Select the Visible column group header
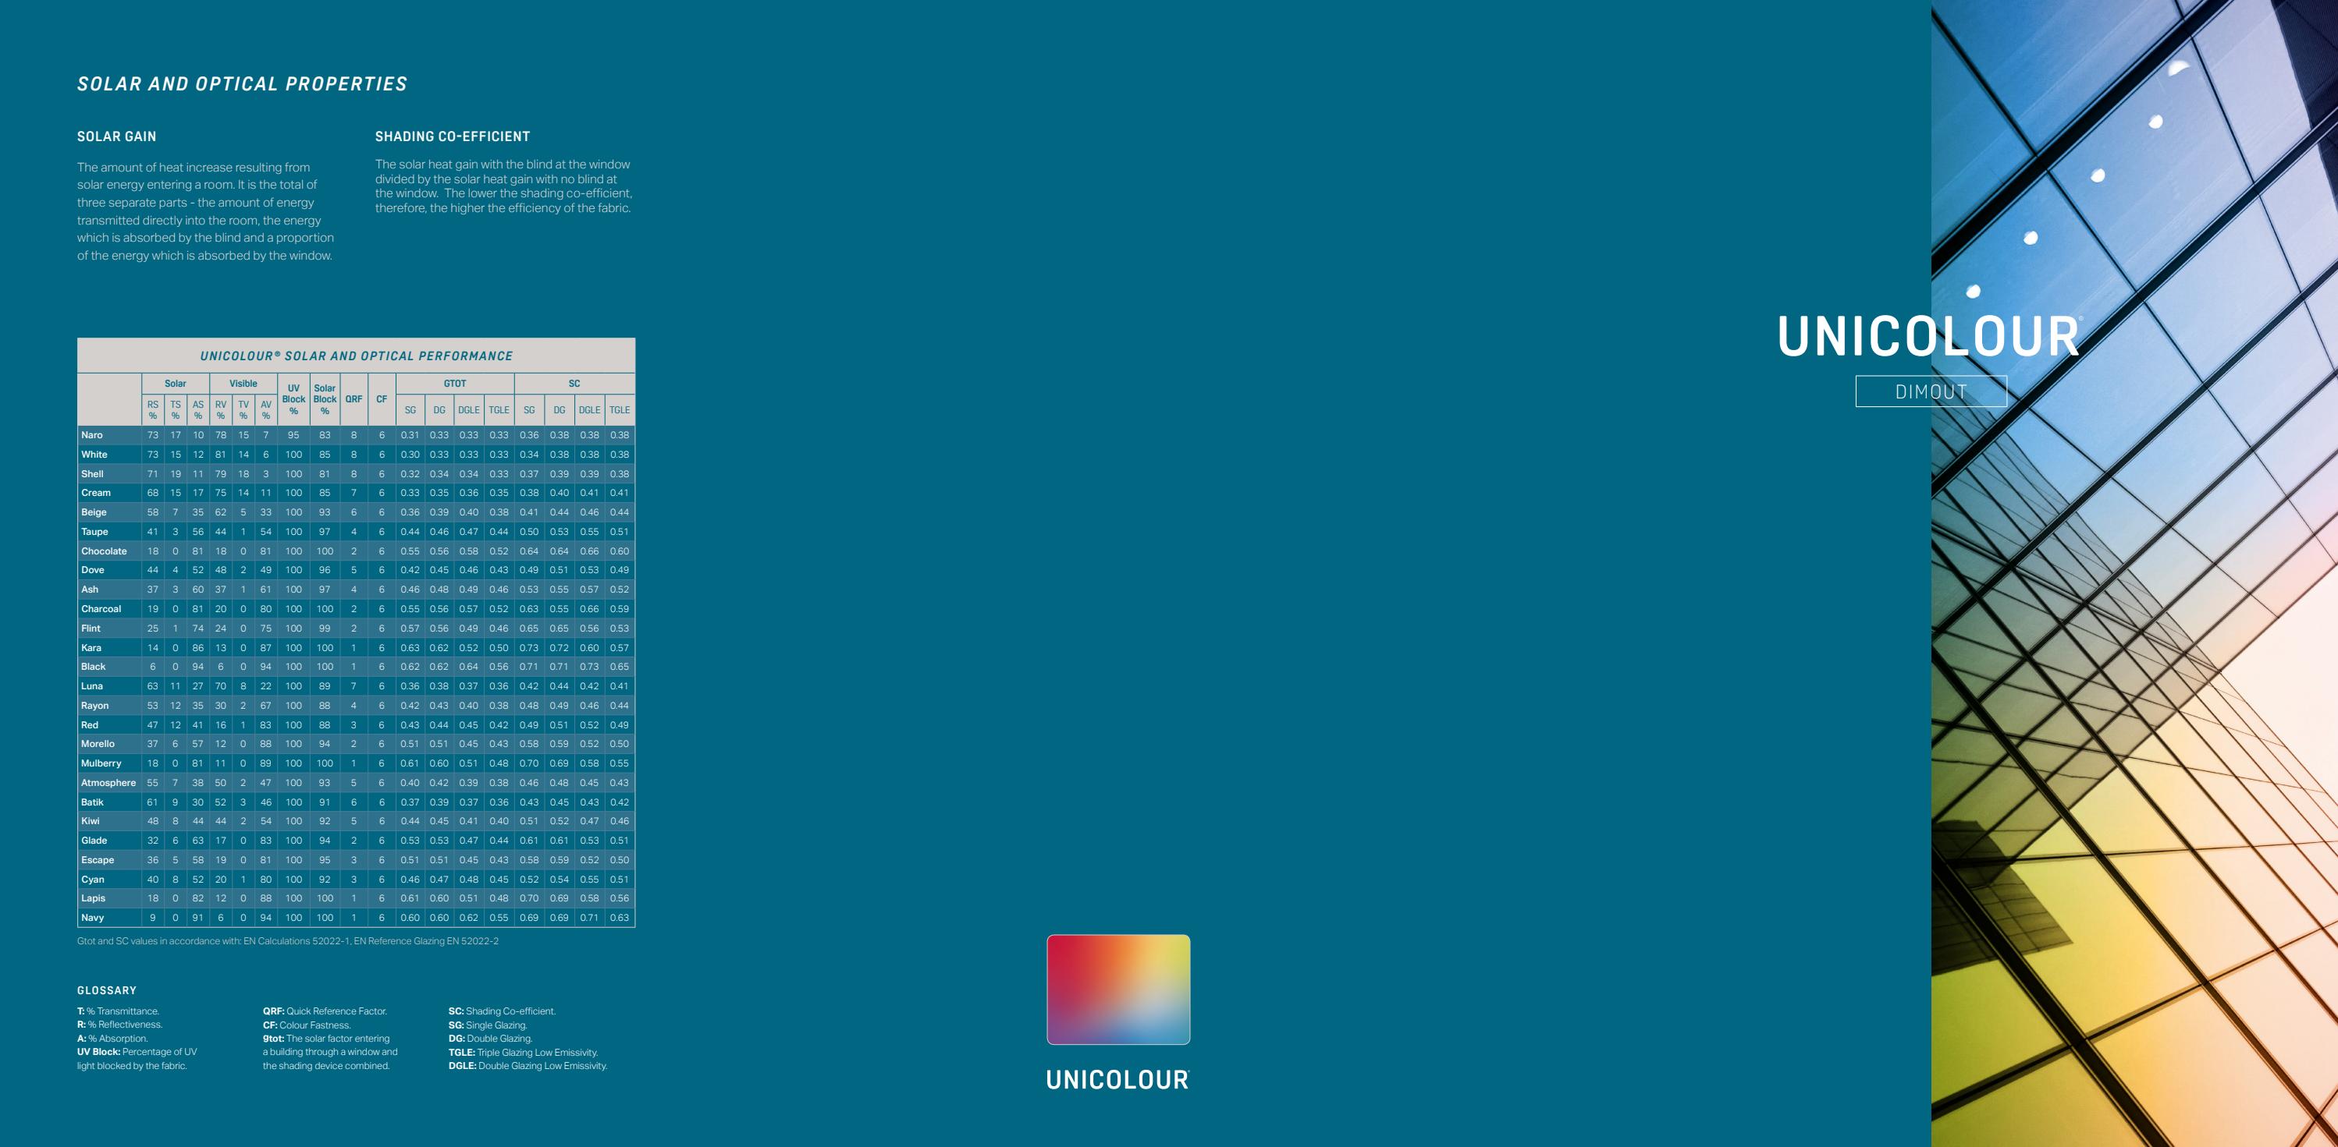The height and width of the screenshot is (1147, 2338). (243, 384)
